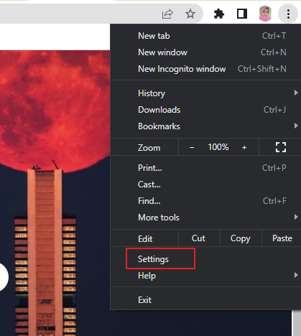Image resolution: width=301 pixels, height=336 pixels.
Task: Click the Cut button
Action: tap(199, 238)
